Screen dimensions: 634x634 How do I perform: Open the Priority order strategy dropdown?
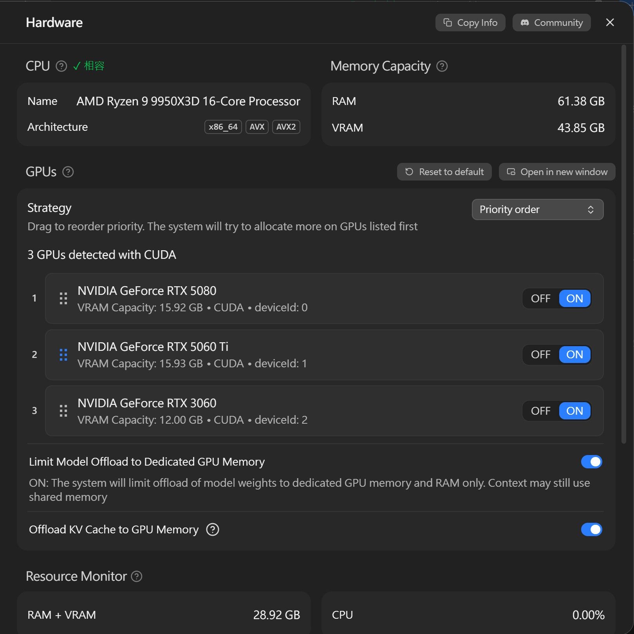pyautogui.click(x=537, y=210)
